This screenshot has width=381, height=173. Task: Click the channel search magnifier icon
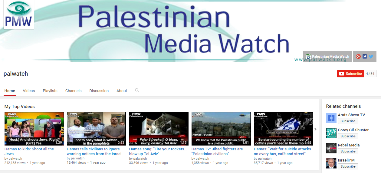(x=137, y=90)
